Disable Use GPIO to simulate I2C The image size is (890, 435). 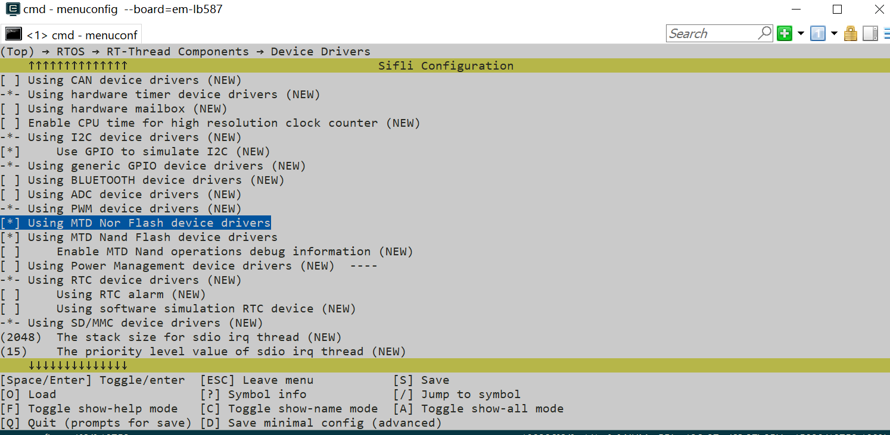10,152
